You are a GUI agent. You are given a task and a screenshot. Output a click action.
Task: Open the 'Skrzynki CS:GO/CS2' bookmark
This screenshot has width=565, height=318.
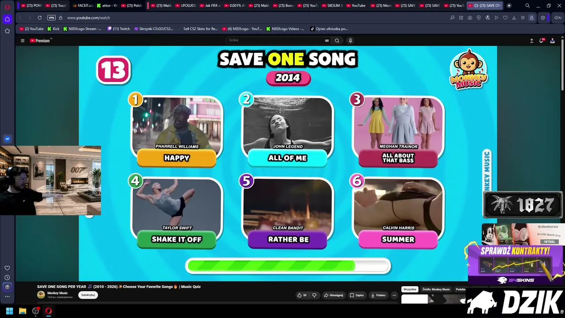point(154,29)
